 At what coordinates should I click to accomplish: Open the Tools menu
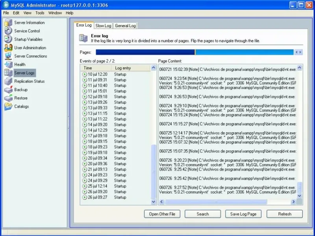pos(40,13)
